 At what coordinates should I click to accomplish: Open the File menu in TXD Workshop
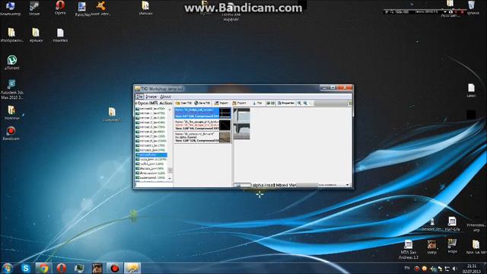pyautogui.click(x=139, y=97)
